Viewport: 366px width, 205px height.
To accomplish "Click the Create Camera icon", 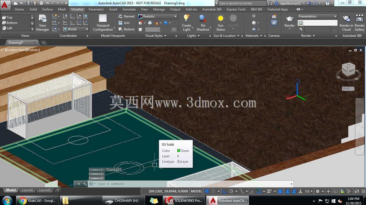I will (x=274, y=16).
